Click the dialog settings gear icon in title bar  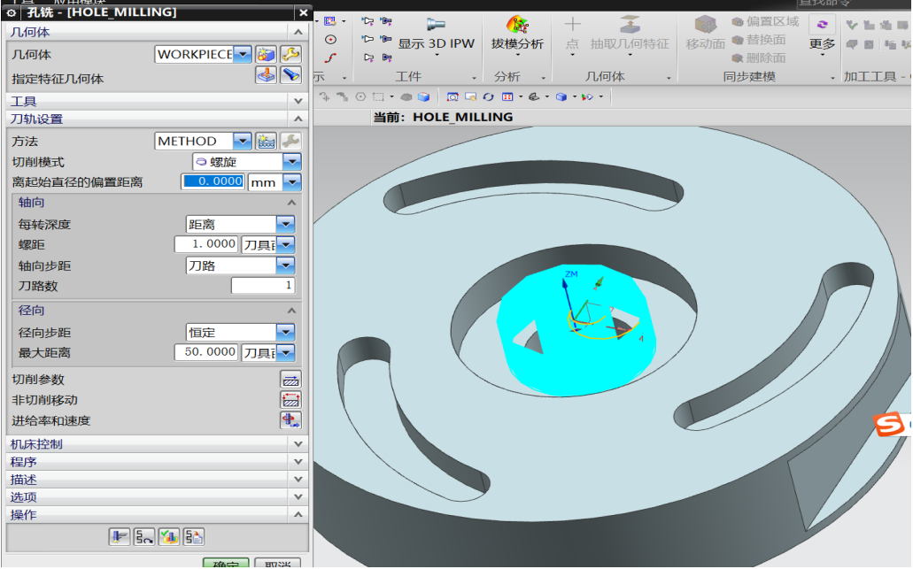(x=11, y=12)
